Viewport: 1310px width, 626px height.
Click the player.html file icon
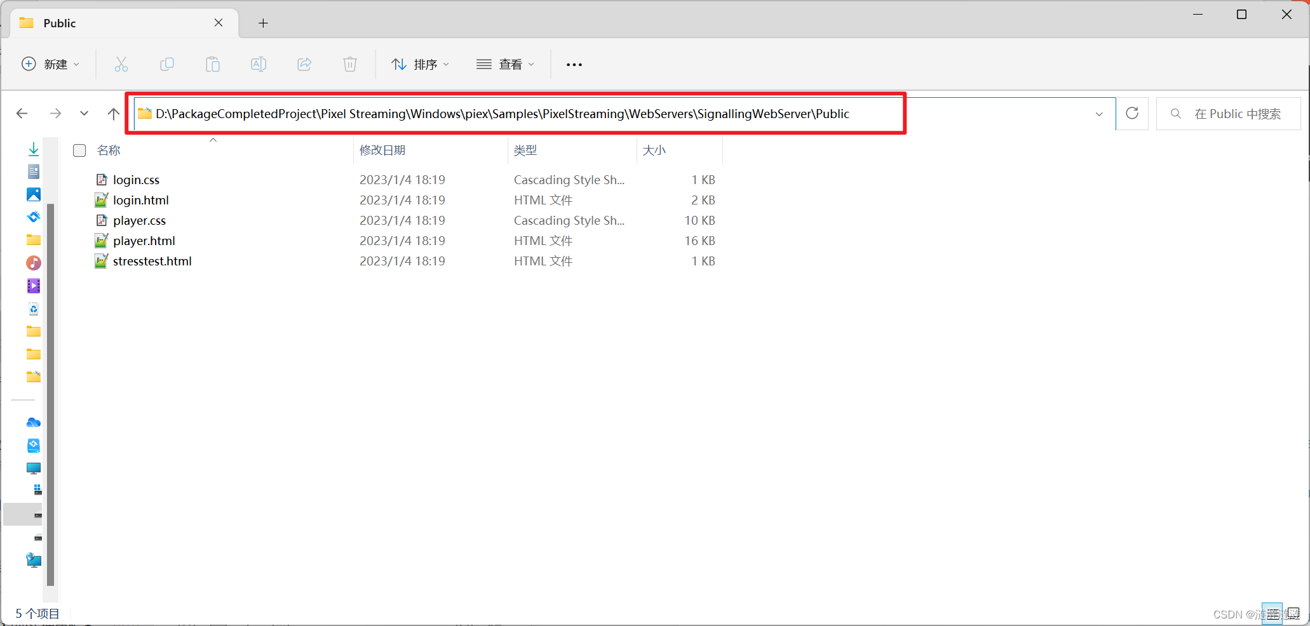[102, 241]
